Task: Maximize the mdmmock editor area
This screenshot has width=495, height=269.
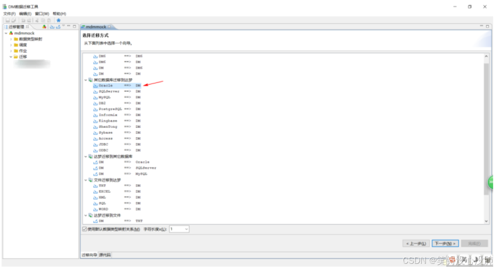Action: pos(487,26)
